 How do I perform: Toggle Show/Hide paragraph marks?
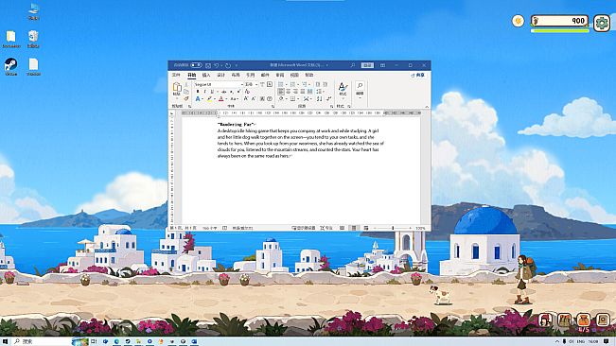point(329,99)
